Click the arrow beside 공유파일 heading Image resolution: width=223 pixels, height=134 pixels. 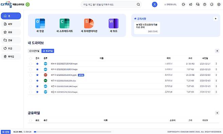pyautogui.click(x=217, y=113)
